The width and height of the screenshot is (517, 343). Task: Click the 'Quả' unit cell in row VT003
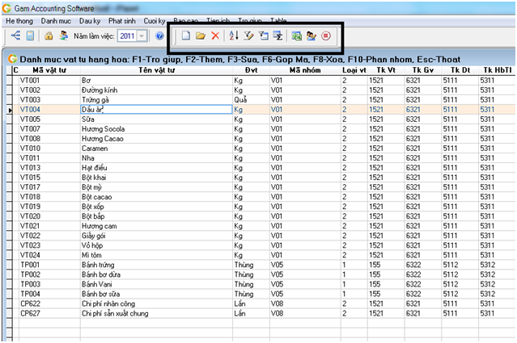(251, 100)
